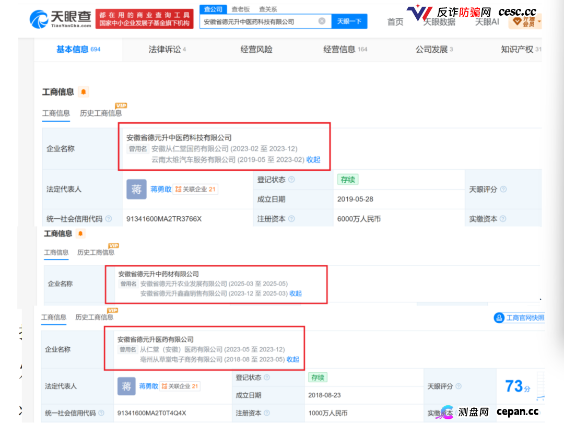This screenshot has width=564, height=424.
Task: Click bell icon beside middle 工商信息 heading
Action: [x=80, y=233]
